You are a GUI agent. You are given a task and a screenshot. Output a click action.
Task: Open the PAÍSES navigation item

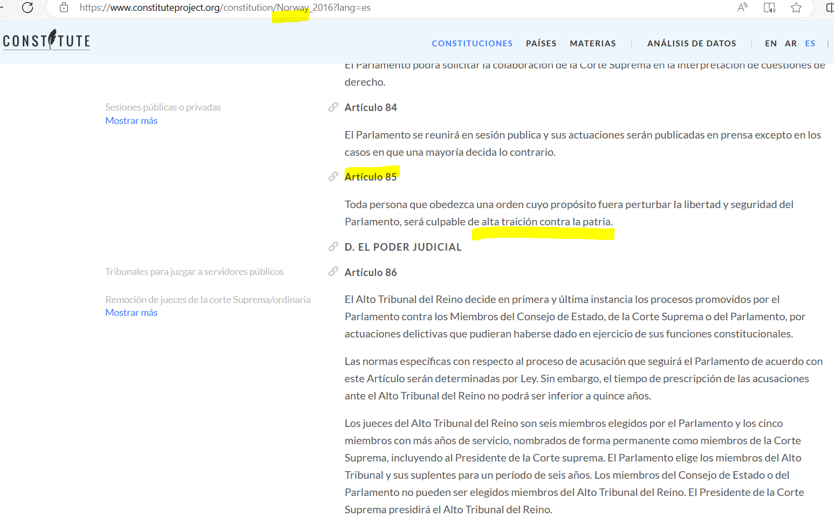[541, 43]
